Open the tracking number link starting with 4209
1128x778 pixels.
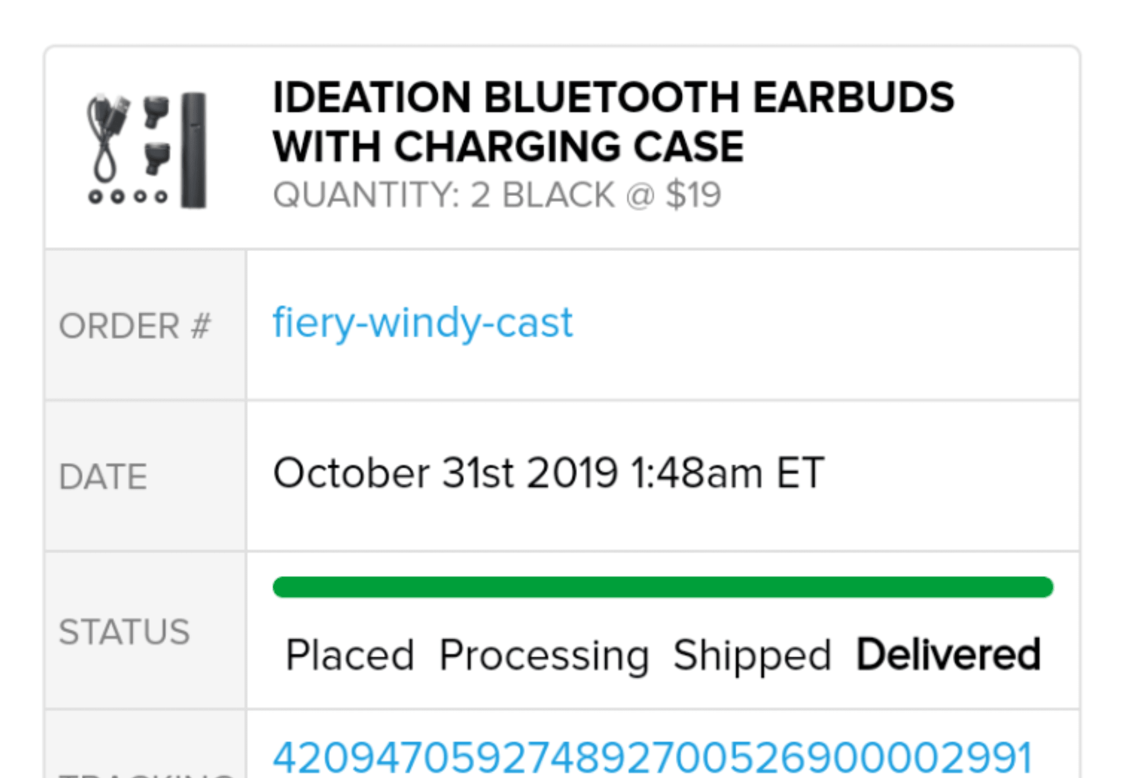[x=652, y=759]
